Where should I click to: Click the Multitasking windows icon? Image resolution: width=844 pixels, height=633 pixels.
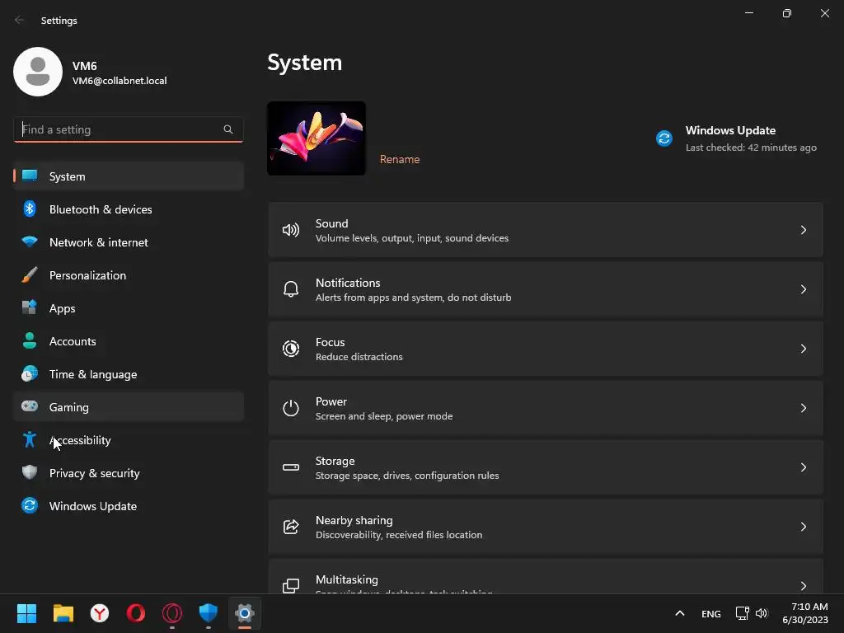coord(291,586)
